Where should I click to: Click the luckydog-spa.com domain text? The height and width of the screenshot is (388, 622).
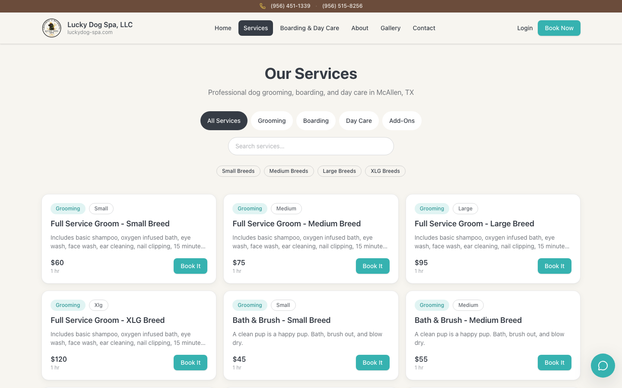[90, 32]
